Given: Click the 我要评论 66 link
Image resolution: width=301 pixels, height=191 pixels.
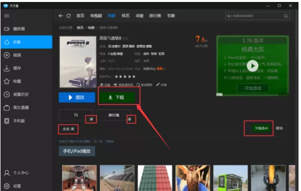Looking at the screenshot, I should [154, 69].
